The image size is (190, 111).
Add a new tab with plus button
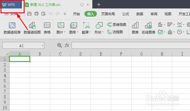pos(99,5)
